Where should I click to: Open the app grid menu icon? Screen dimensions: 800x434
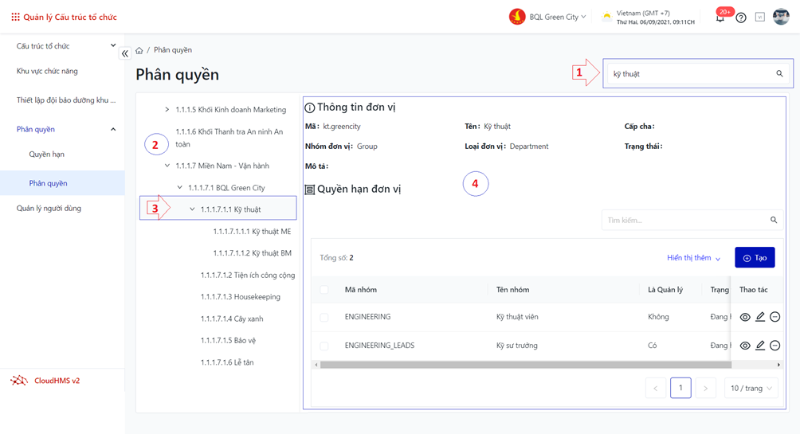[15, 17]
